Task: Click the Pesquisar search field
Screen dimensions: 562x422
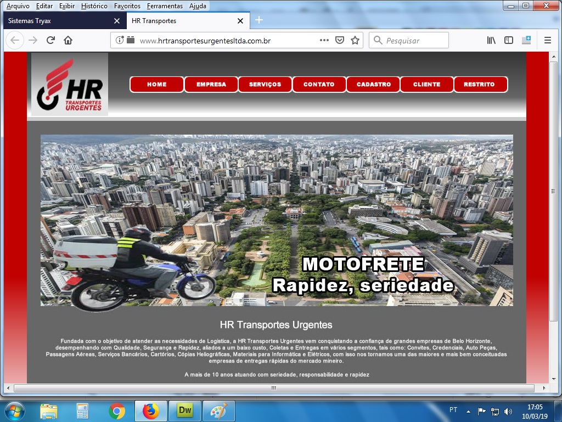Action: tap(414, 40)
